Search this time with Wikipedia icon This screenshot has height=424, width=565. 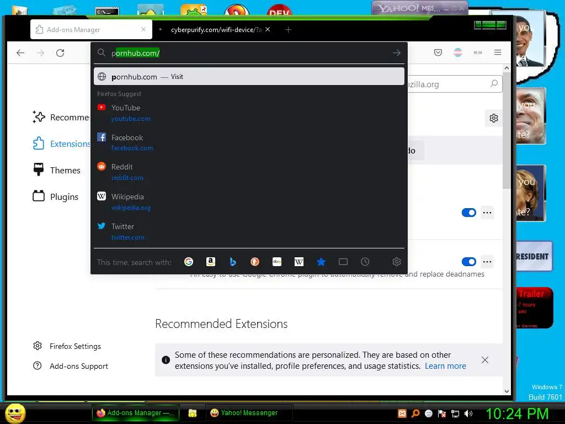tap(299, 262)
